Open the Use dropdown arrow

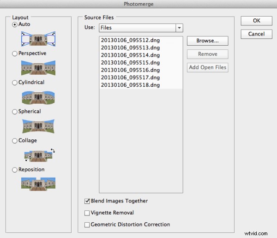click(179, 28)
